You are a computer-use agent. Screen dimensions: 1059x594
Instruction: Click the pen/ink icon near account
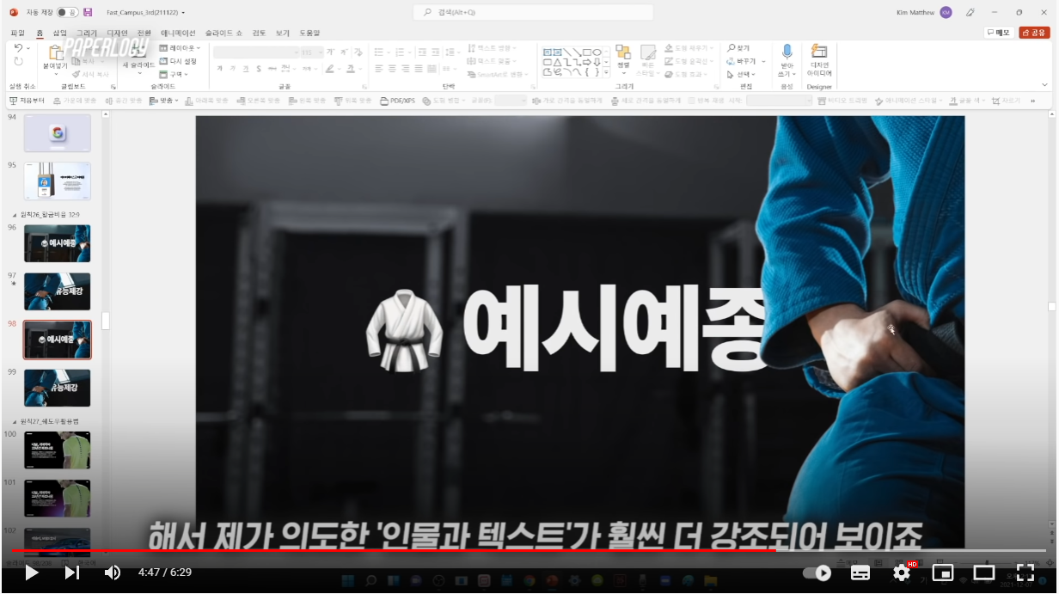pyautogui.click(x=970, y=12)
